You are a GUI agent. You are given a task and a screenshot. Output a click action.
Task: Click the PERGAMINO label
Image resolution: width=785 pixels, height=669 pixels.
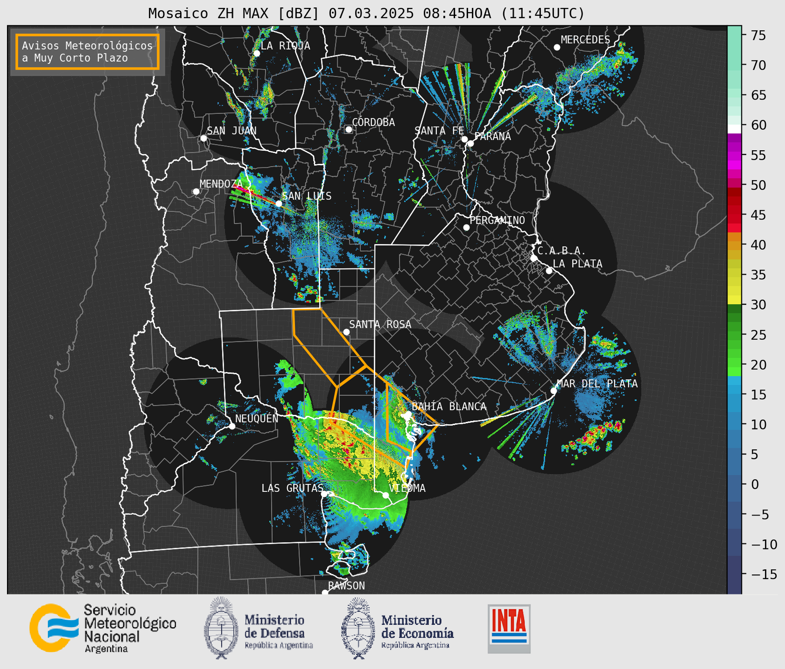497,220
